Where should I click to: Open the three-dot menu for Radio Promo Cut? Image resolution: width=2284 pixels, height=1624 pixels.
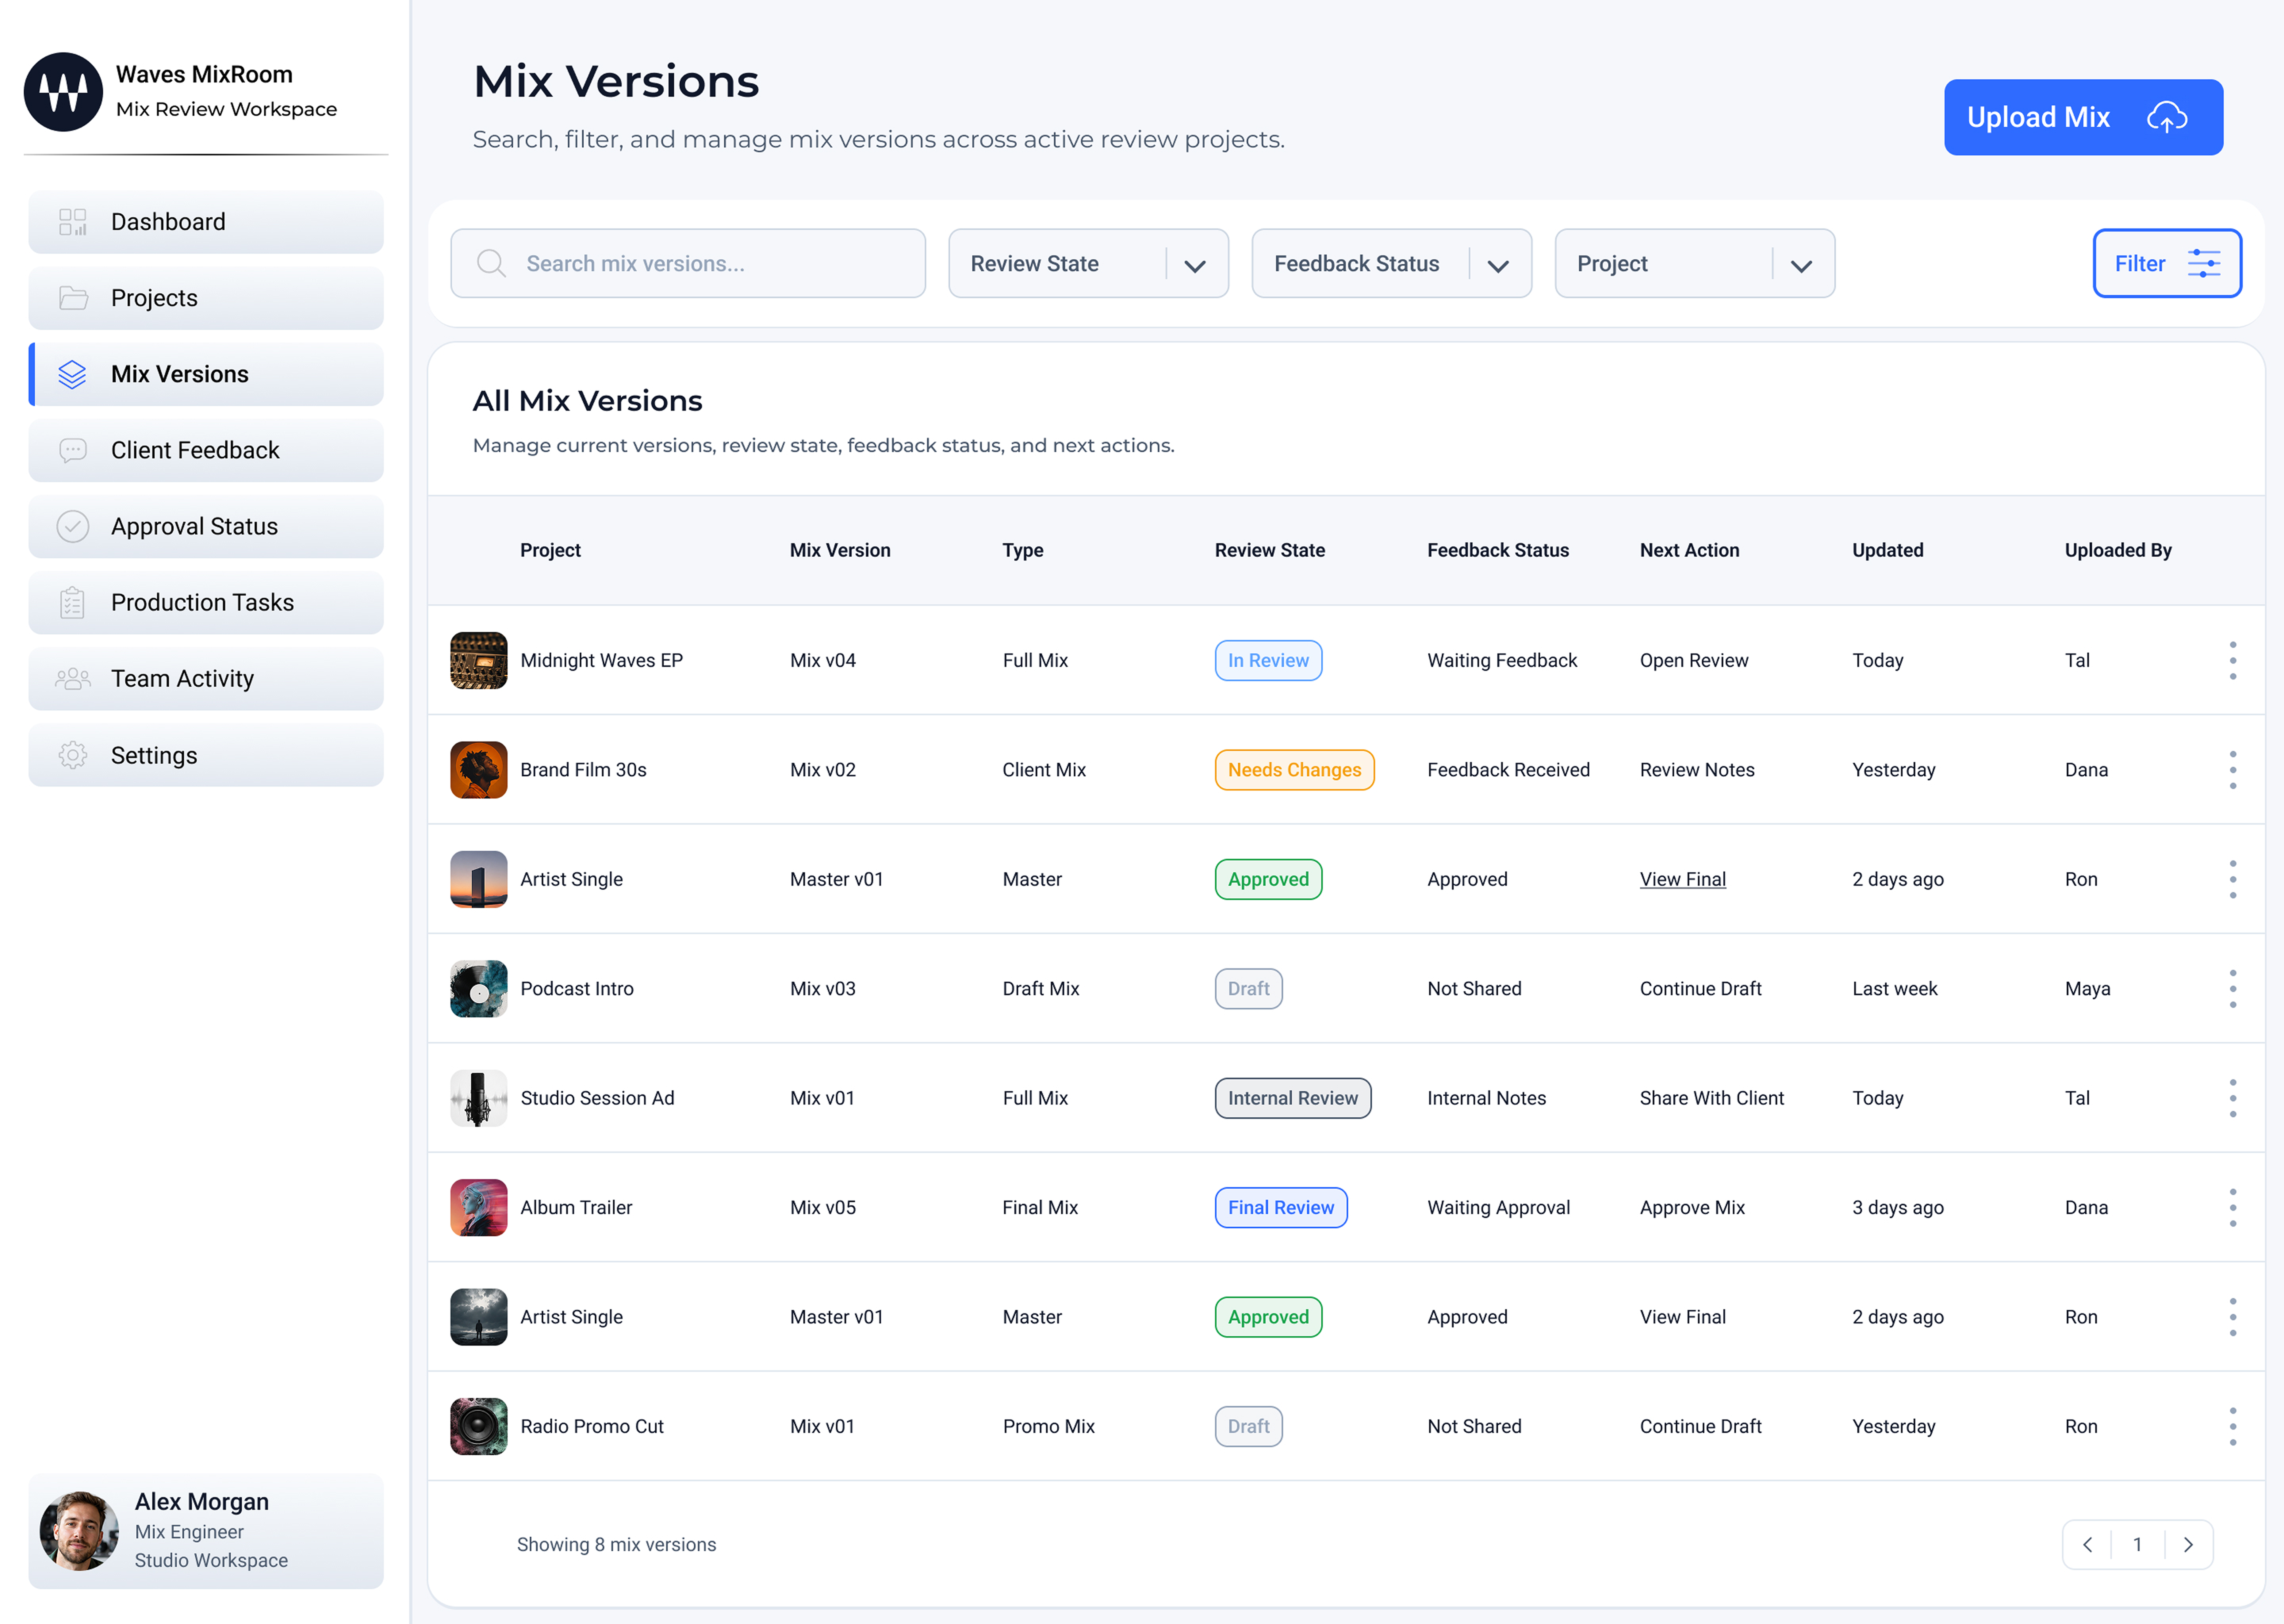[x=2232, y=1427]
